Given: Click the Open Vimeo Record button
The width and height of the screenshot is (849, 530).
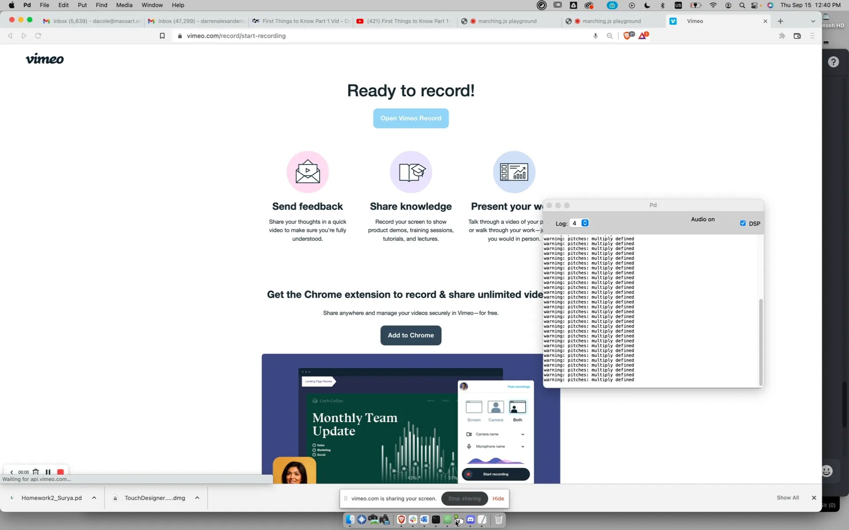Looking at the screenshot, I should (x=411, y=118).
